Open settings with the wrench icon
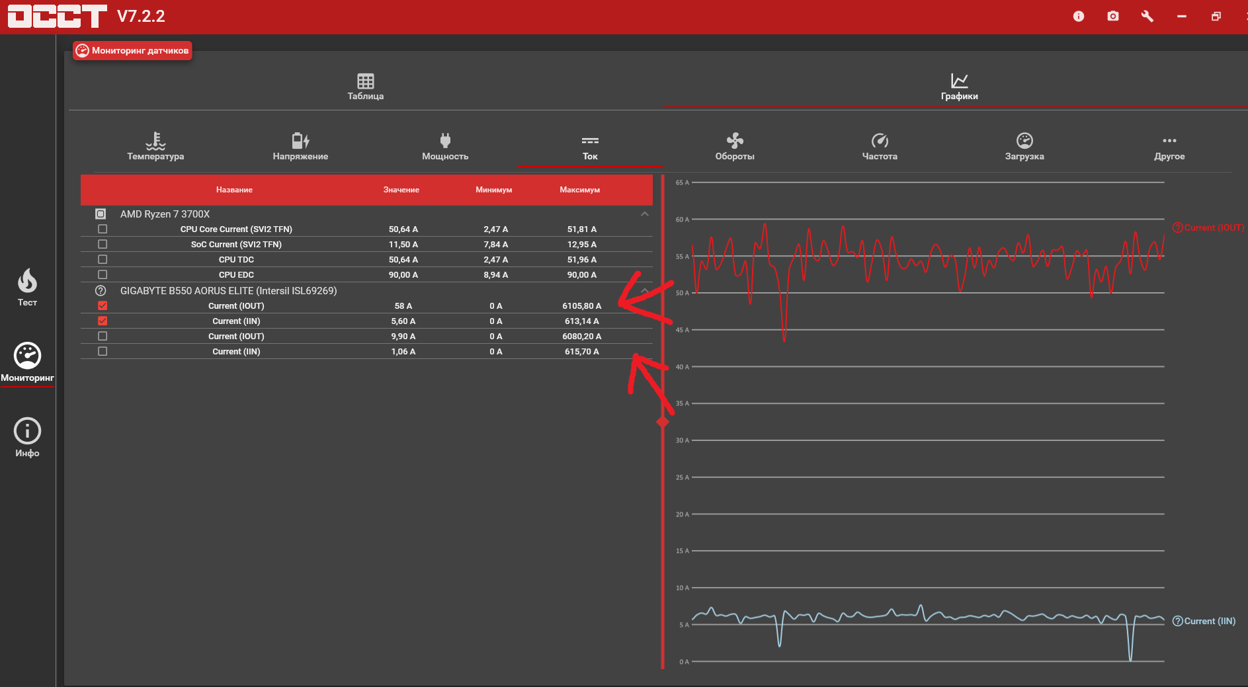This screenshot has width=1248, height=687. [1147, 16]
